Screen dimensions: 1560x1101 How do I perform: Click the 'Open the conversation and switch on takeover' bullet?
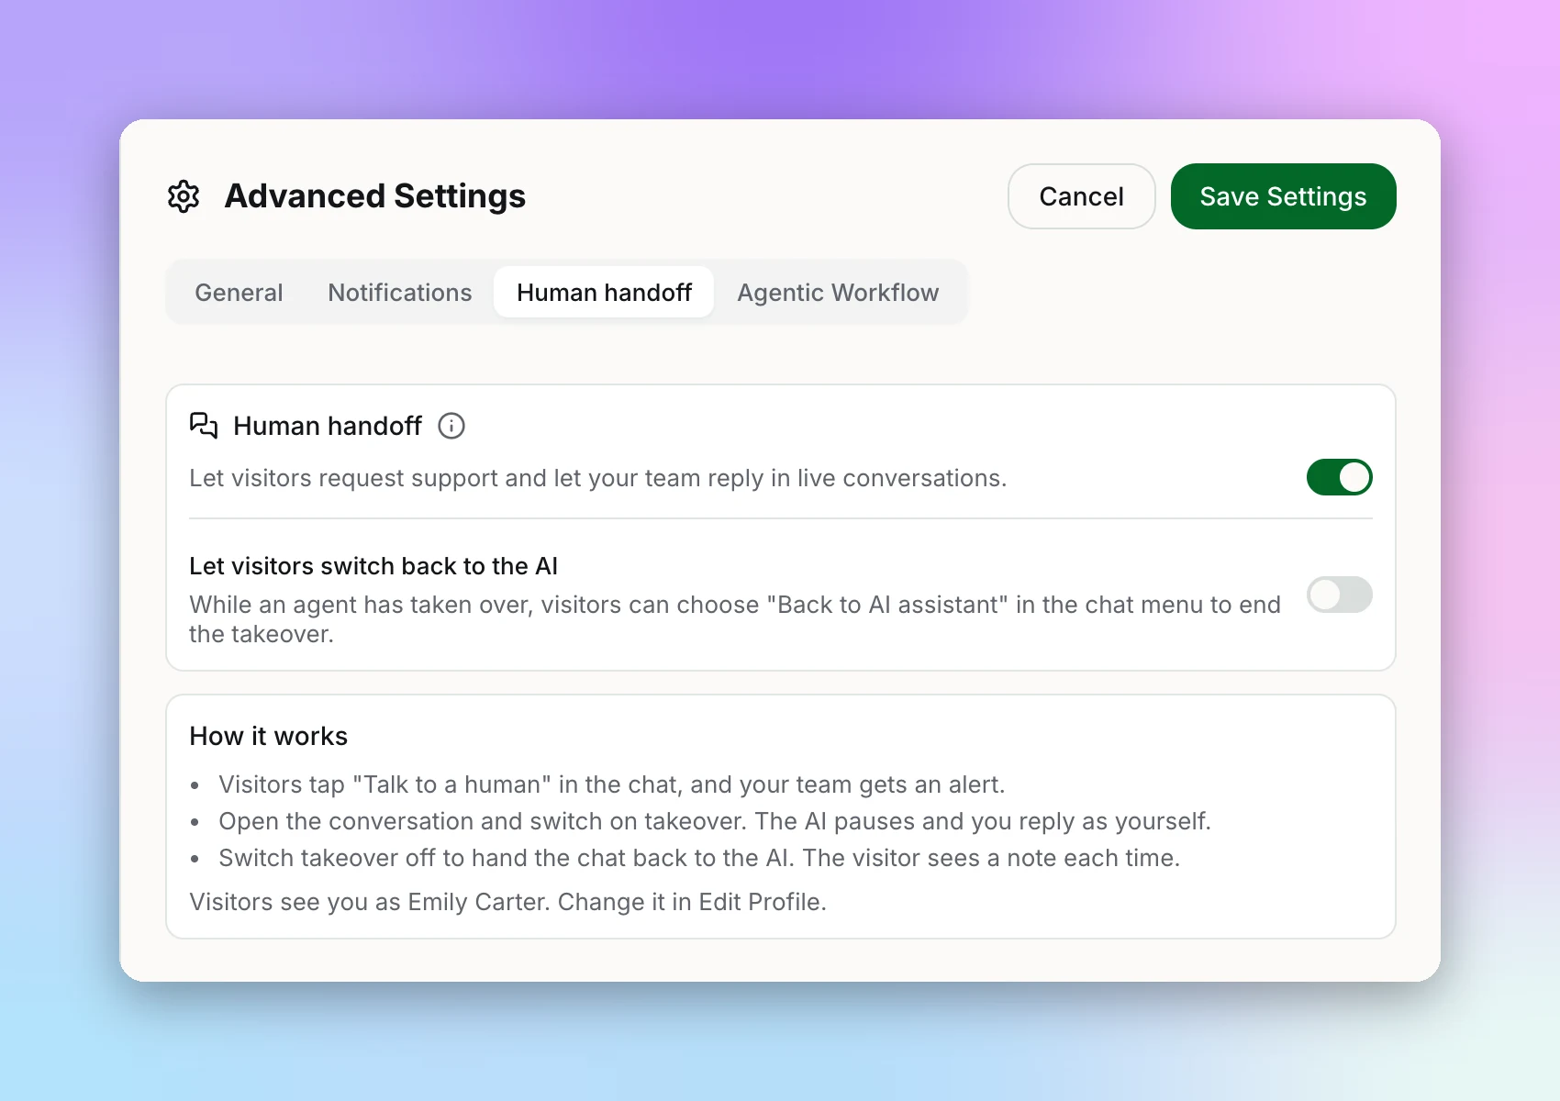pos(715,821)
